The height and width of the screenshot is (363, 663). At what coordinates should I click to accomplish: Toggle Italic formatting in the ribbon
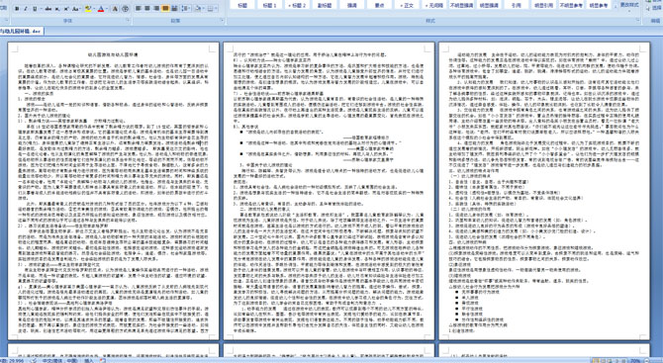[26, 9]
